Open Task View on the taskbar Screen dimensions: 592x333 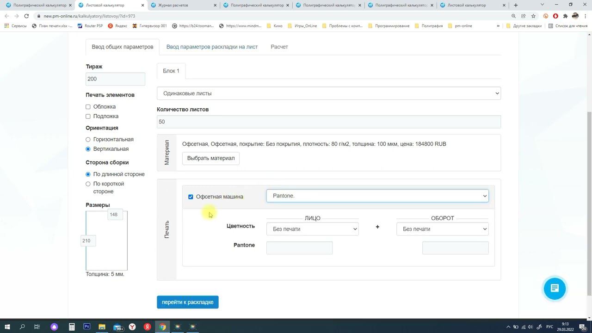37,327
